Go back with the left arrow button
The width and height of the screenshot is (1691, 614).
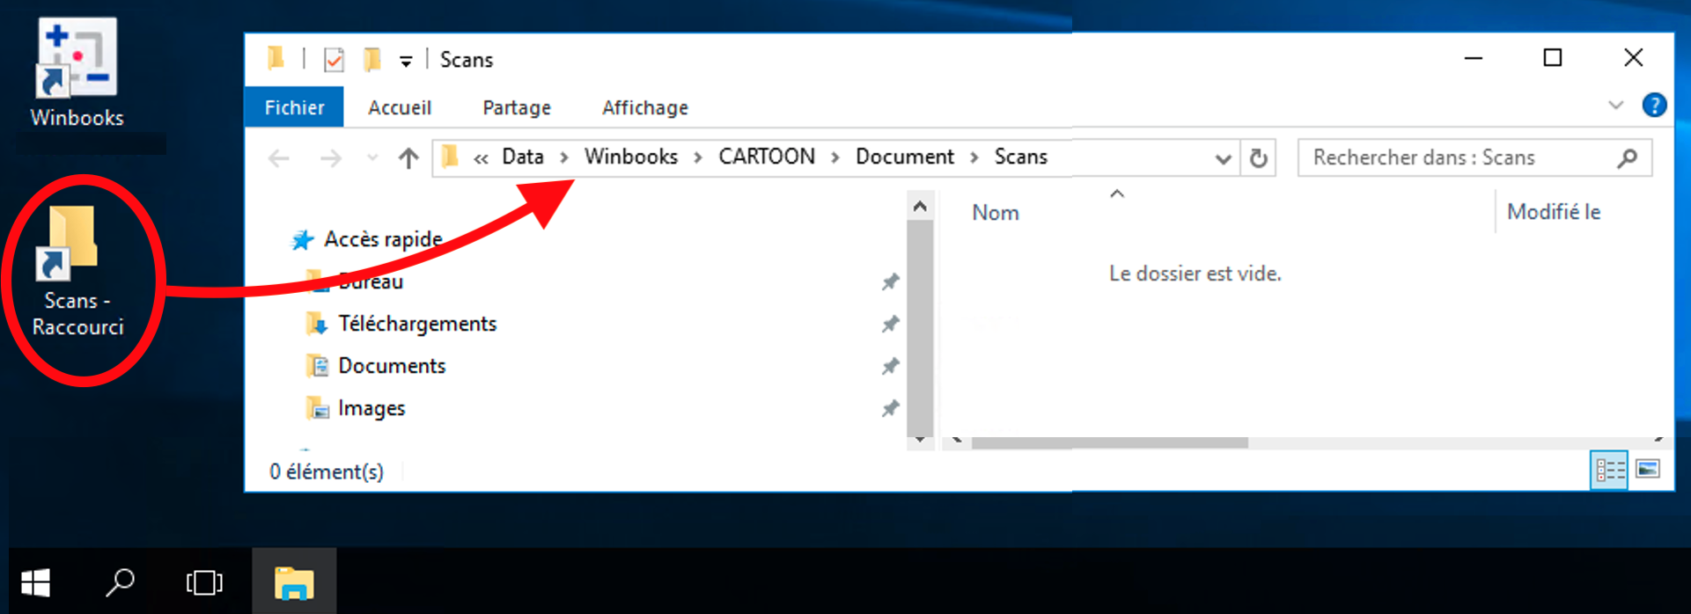click(279, 158)
